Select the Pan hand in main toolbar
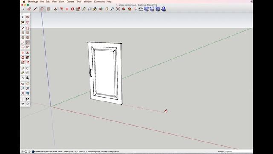This screenshot has height=154, width=273. 107,9
